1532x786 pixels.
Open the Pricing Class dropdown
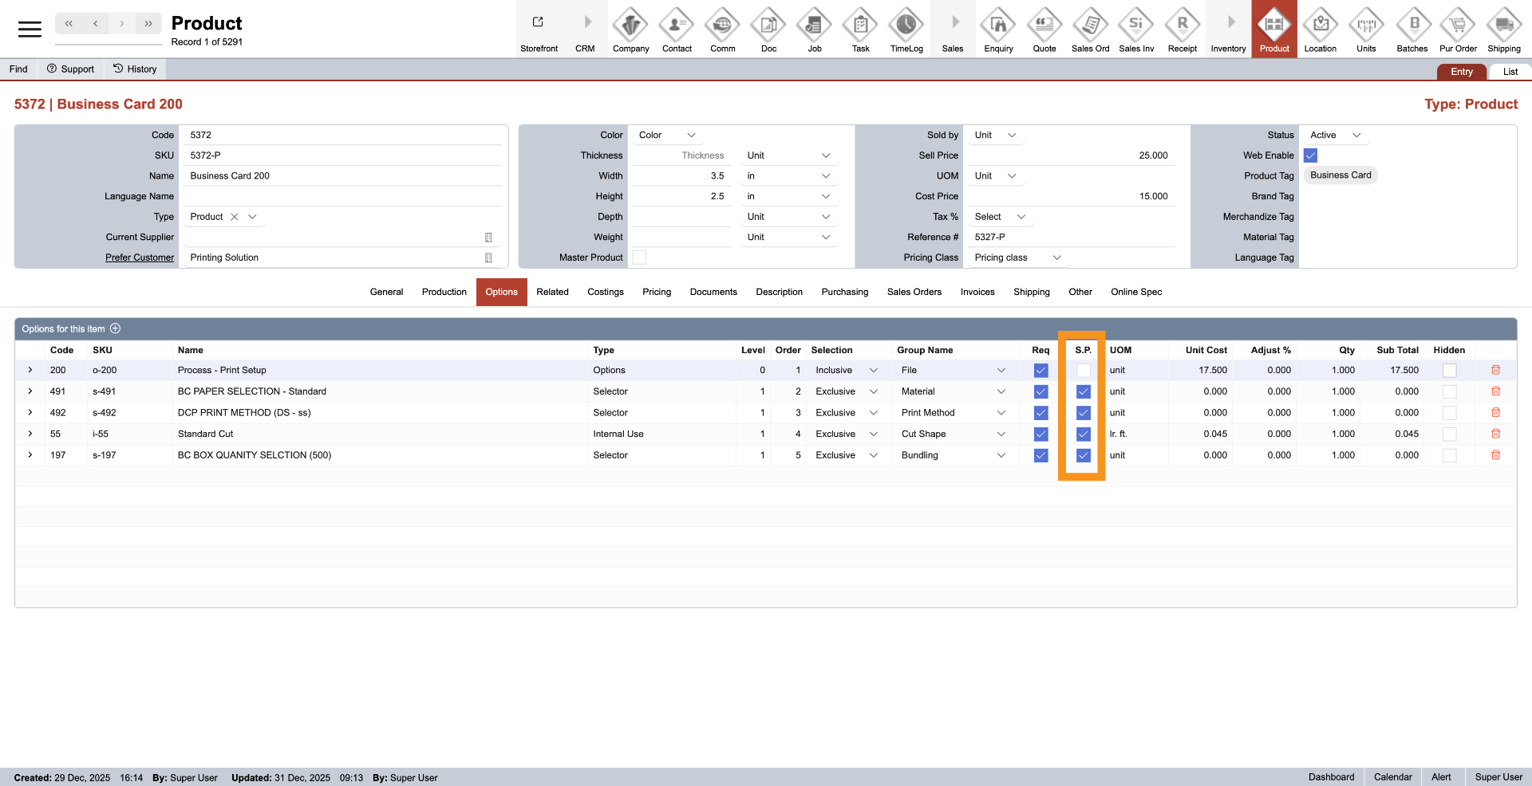pos(1017,257)
